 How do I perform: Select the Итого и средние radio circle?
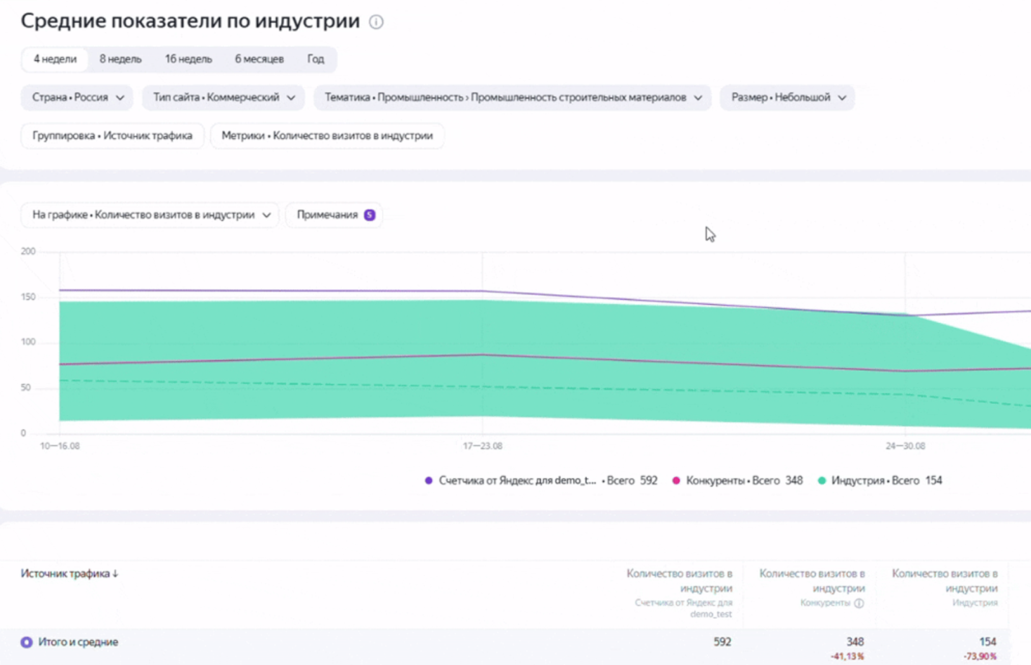[27, 642]
